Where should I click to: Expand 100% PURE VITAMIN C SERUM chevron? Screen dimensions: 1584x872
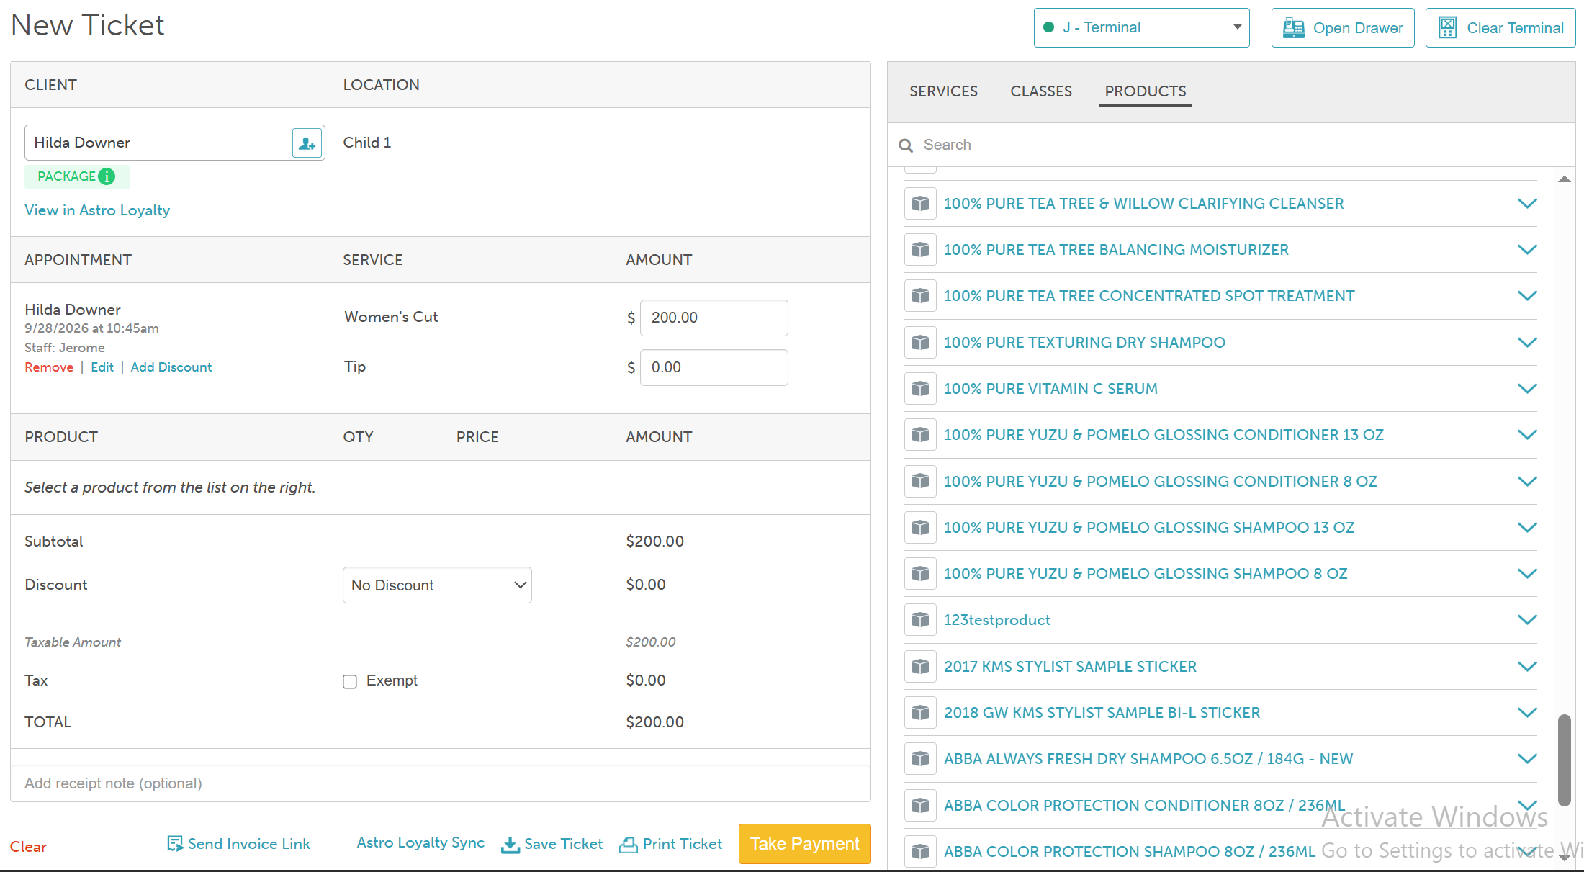tap(1527, 388)
